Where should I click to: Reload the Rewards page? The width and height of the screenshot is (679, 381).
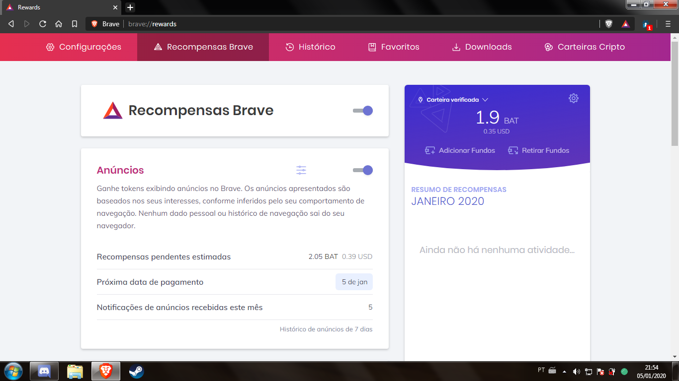(43, 24)
